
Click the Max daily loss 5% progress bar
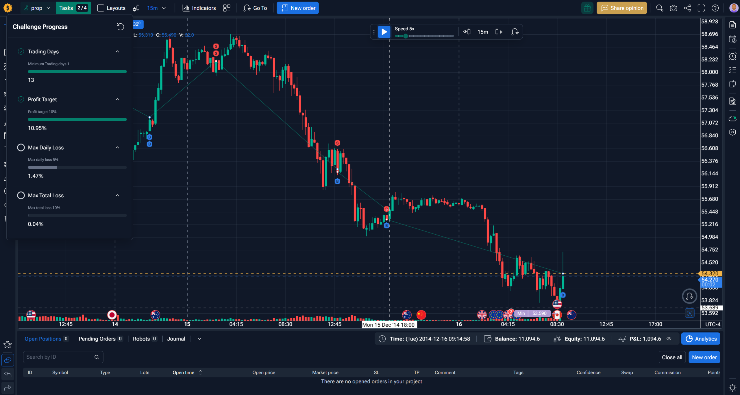(x=77, y=167)
